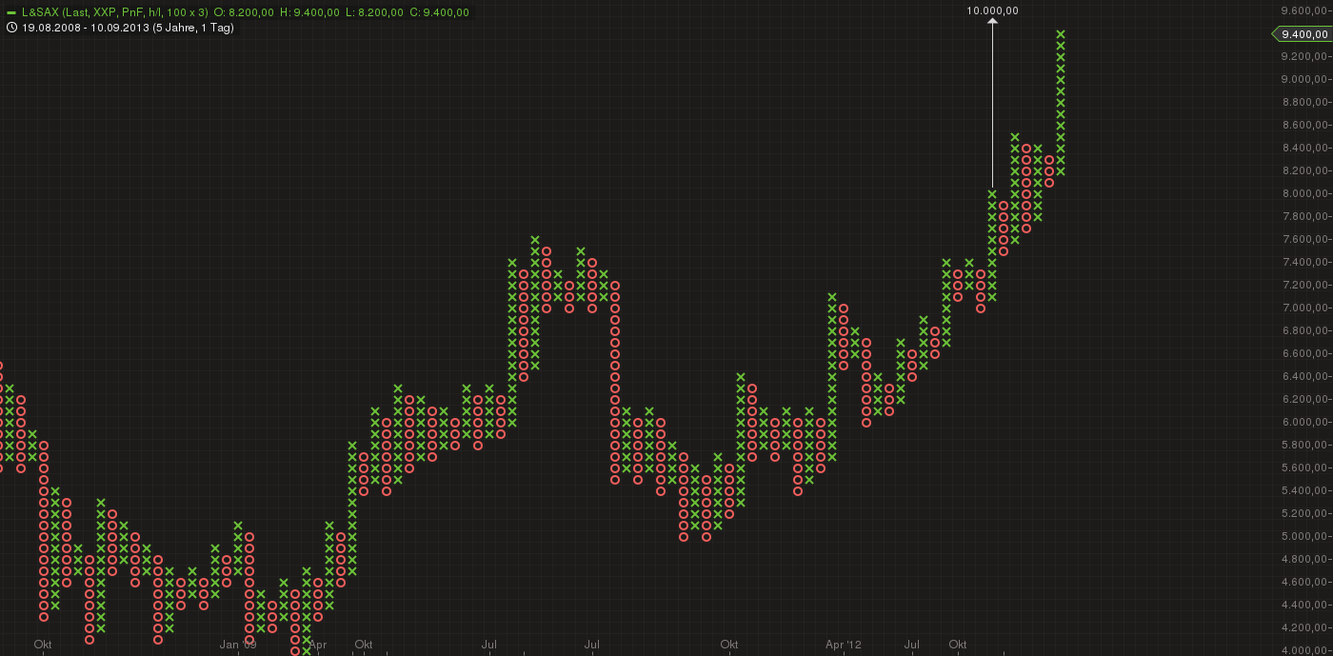Click the 9.600,00 label on price axis

[x=1303, y=10]
